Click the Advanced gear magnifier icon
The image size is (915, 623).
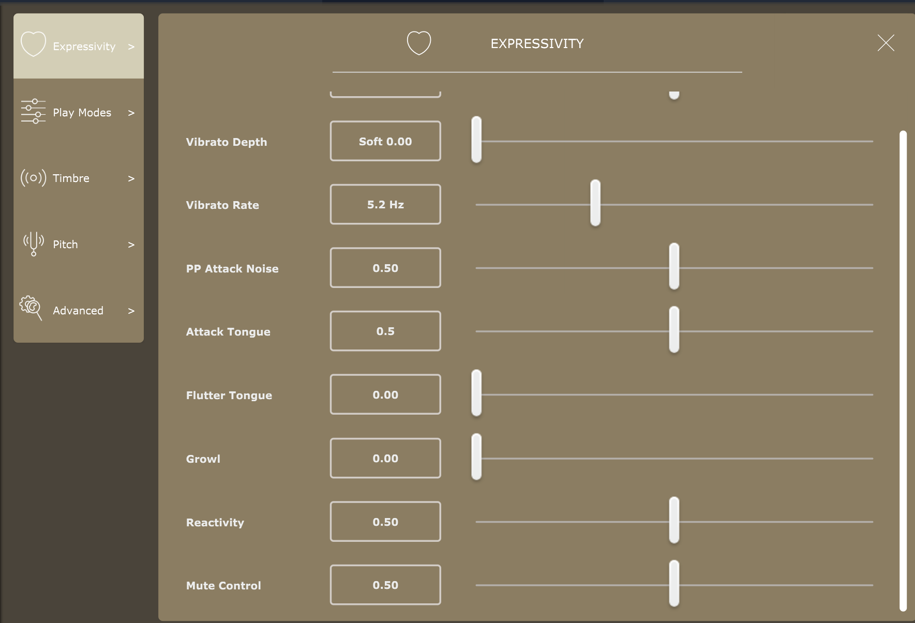click(31, 308)
